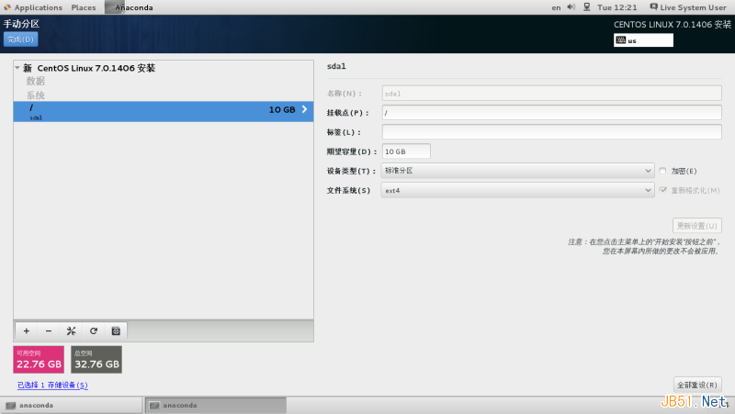The image size is (735, 414).
Task: Click the 数据 category heading
Action: pyautogui.click(x=36, y=81)
